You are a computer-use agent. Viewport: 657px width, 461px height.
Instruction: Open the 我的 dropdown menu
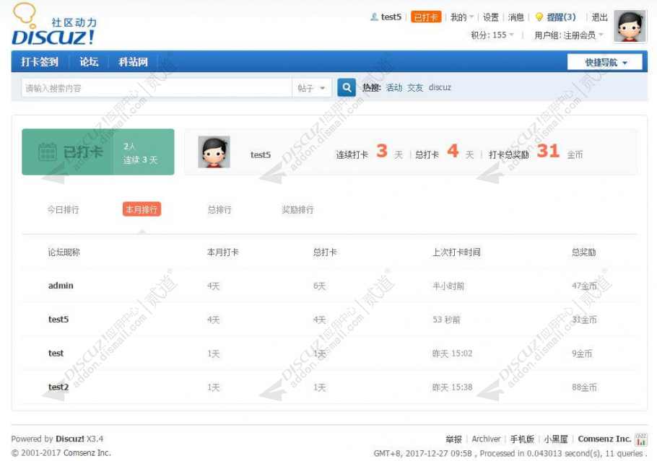[x=462, y=17]
